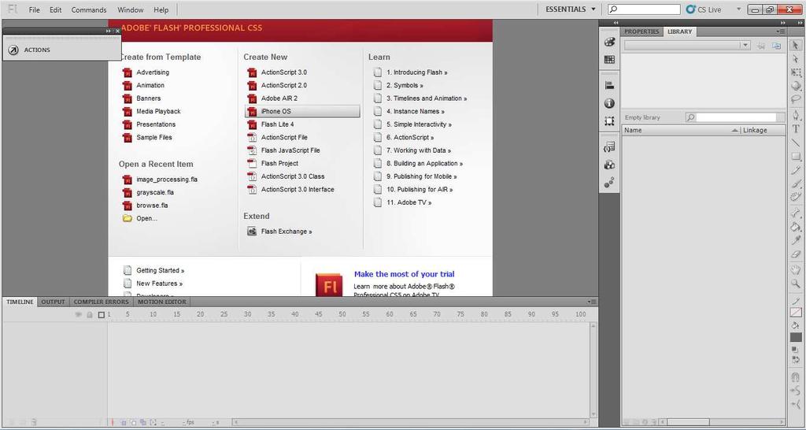
Task: Open the Code Snippets panel icon
Action: click(x=609, y=147)
